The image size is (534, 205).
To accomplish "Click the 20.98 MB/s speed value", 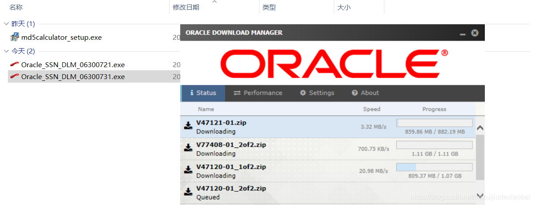I will point(374,171).
